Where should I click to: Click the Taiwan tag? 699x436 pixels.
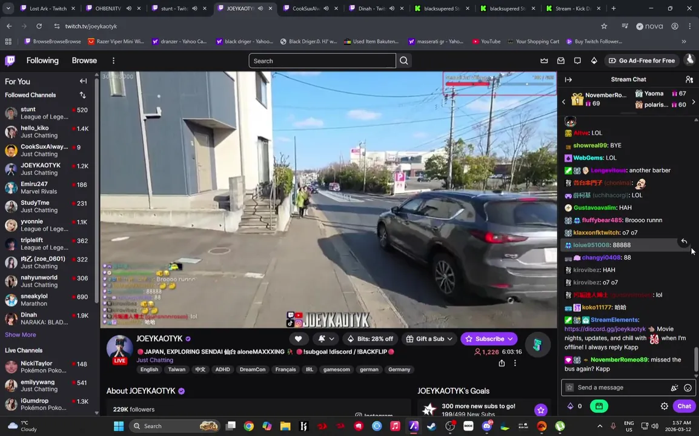point(176,369)
